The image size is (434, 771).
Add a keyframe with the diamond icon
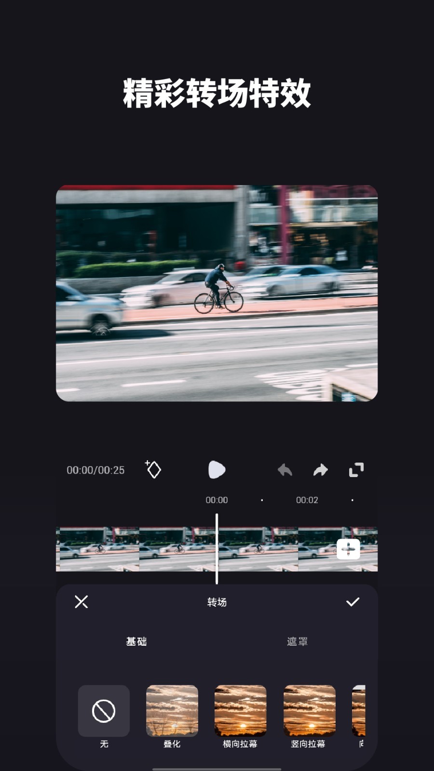153,469
